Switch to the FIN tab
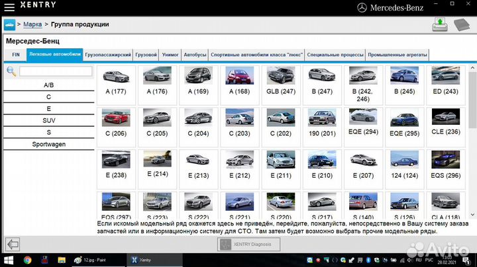This screenshot has height=267, width=477. [16, 55]
